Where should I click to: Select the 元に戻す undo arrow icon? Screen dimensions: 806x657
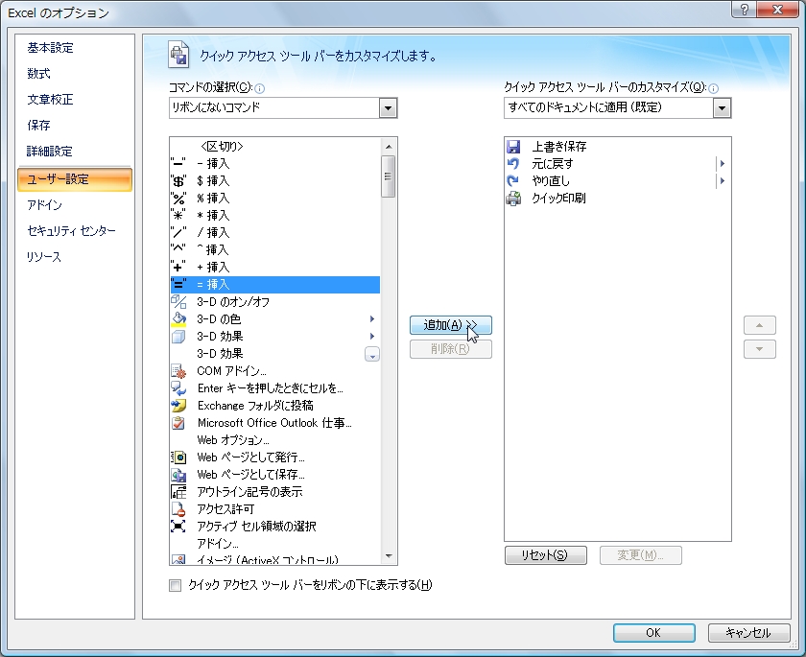click(x=513, y=163)
